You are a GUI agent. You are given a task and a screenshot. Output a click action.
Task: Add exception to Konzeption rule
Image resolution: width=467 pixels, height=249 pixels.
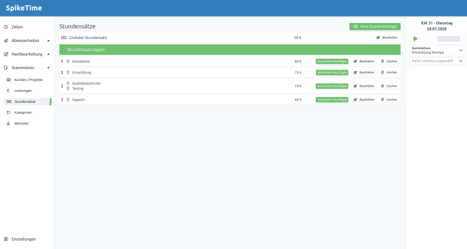click(332, 61)
